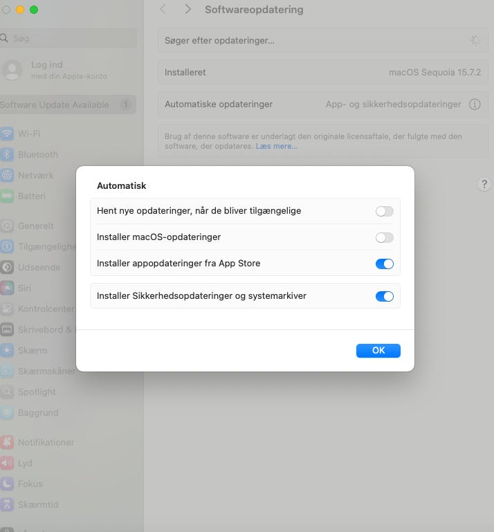Enable 'Hent nye opdateringer' toggle
The image size is (494, 532).
(385, 212)
